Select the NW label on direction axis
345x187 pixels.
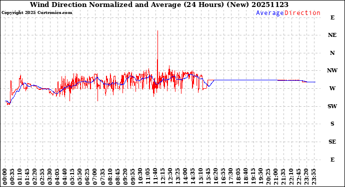332,70
